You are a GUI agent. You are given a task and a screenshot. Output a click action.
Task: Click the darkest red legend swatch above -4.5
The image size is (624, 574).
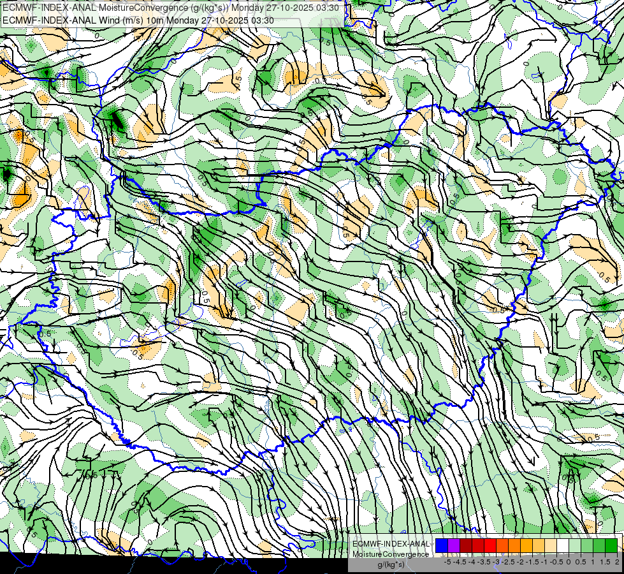pyautogui.click(x=466, y=545)
